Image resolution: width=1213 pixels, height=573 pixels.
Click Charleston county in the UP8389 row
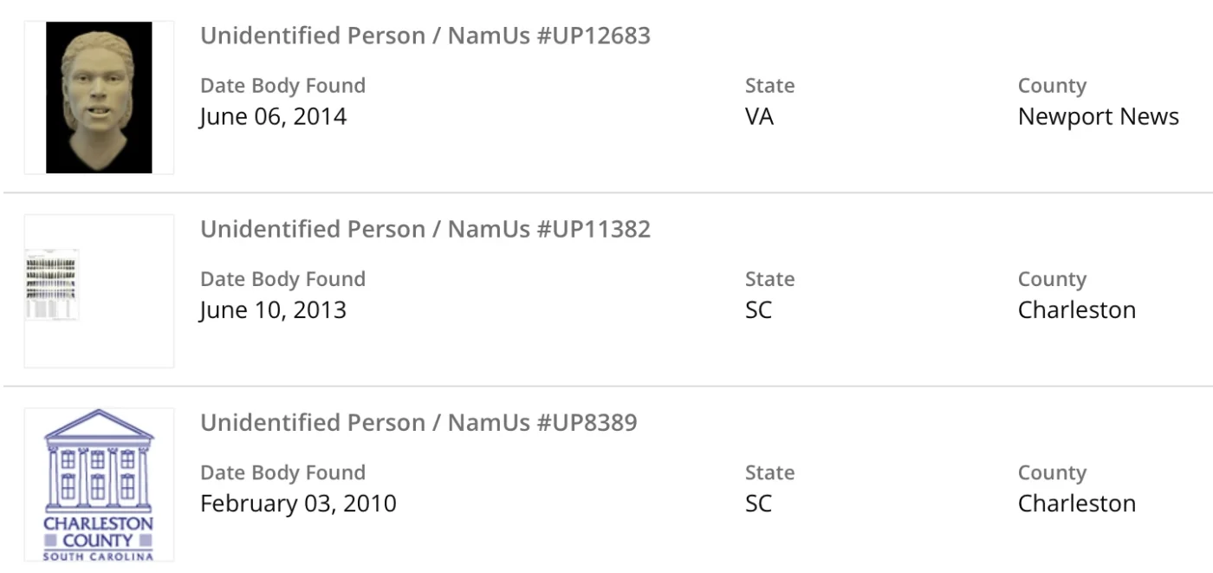pyautogui.click(x=1076, y=503)
